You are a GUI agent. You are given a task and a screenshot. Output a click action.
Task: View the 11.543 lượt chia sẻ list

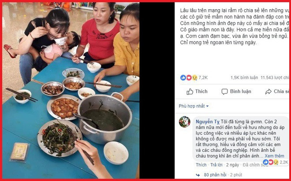(275, 78)
